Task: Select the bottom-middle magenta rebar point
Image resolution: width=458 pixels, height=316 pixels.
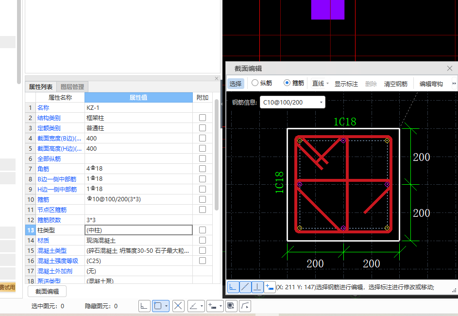Action: [343, 228]
